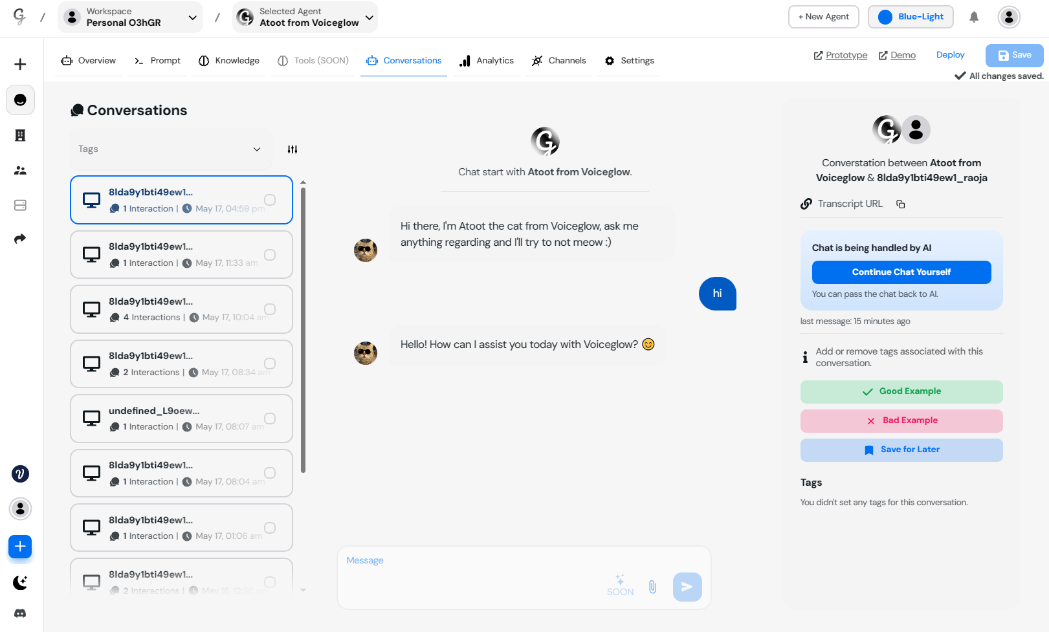Click the cat avatar beside the greeting message
Image resolution: width=1049 pixels, height=632 pixels.
[x=366, y=250]
